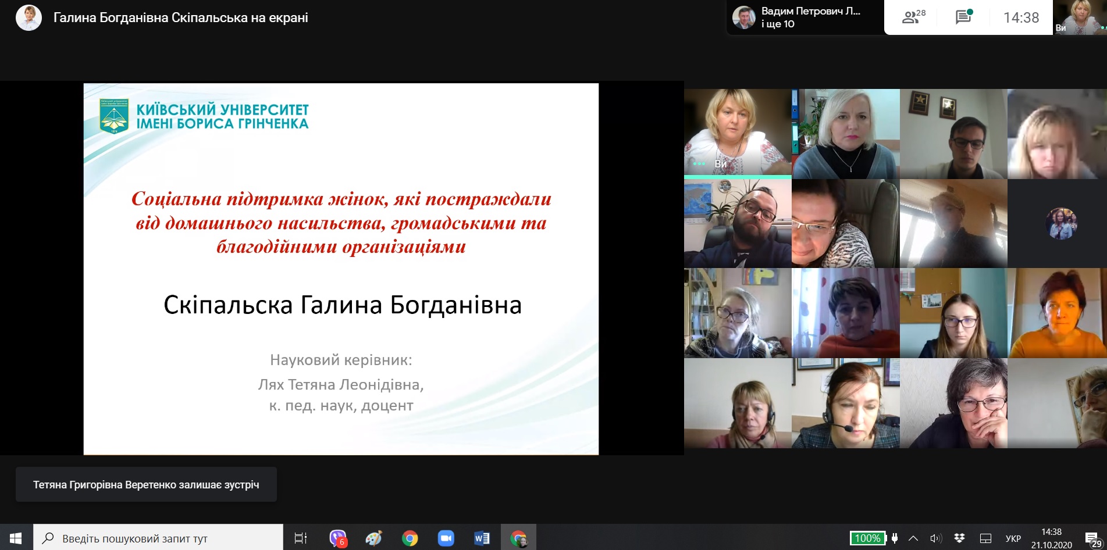Click the Windows Task View icon
The height and width of the screenshot is (550, 1107).
(301, 538)
